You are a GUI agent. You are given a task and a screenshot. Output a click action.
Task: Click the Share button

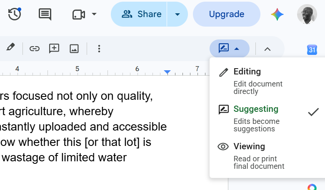pos(139,14)
